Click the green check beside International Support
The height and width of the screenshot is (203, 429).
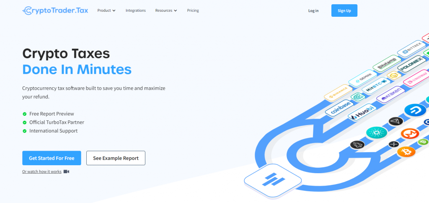pos(24,131)
